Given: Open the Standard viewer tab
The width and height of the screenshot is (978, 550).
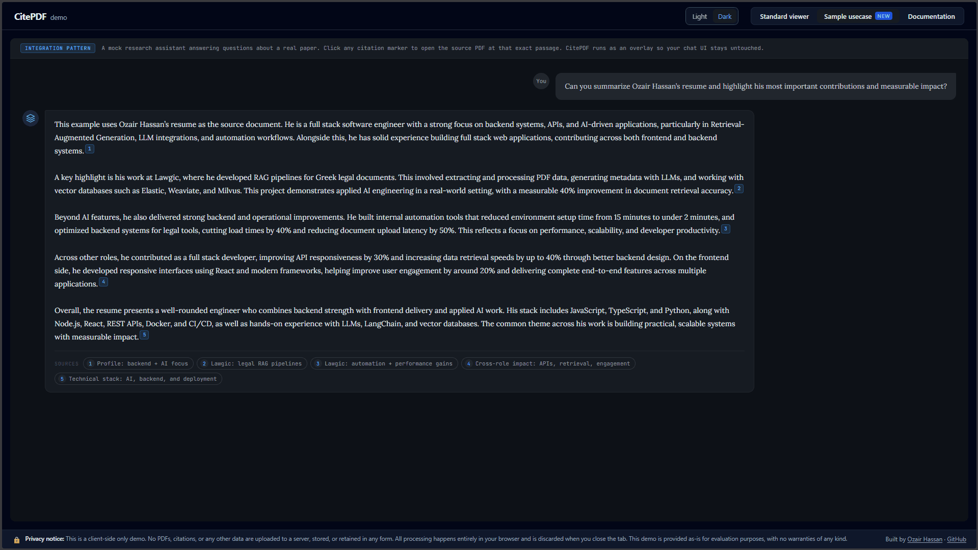Looking at the screenshot, I should [784, 16].
